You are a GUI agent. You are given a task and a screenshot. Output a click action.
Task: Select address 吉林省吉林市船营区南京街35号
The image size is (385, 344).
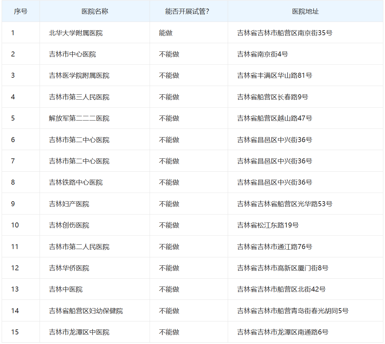tap(285, 33)
